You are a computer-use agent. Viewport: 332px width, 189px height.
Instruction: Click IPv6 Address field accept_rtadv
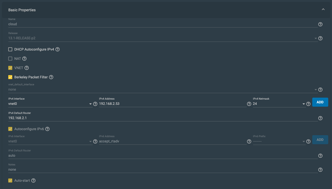click(x=173, y=141)
